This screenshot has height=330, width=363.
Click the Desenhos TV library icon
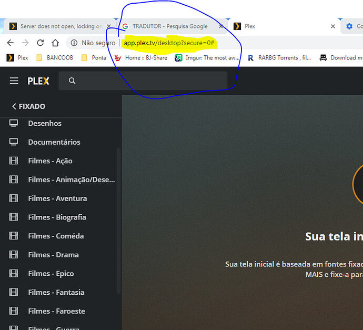click(x=14, y=123)
